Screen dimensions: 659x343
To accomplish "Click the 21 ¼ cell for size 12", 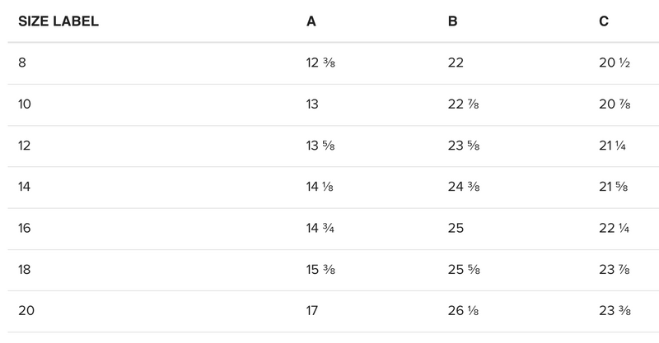I will pyautogui.click(x=614, y=146).
